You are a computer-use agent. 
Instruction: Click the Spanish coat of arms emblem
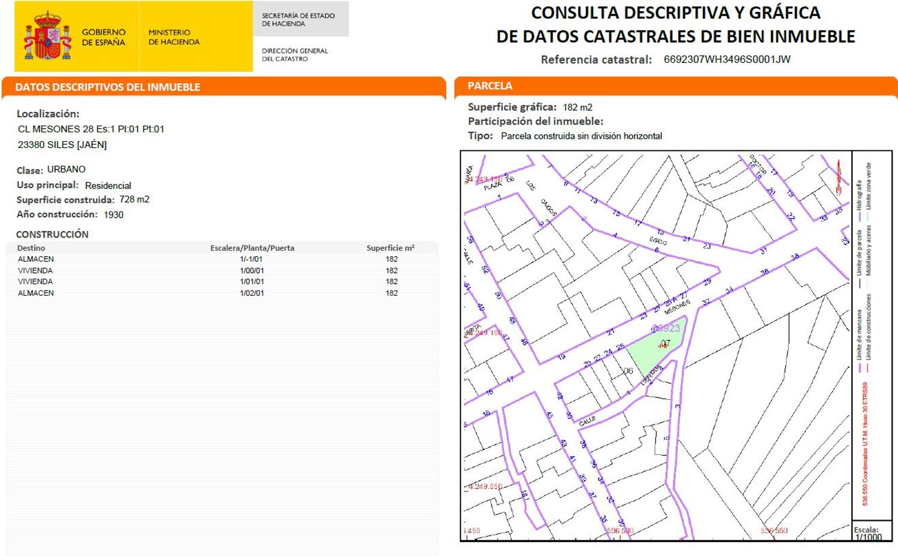pos(47,37)
